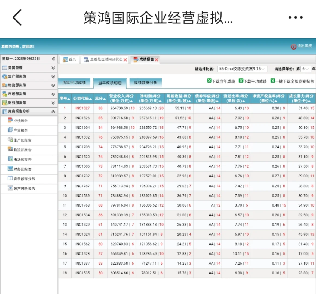Open 产业报告 icon in sidebar

pyautogui.click(x=10, y=130)
